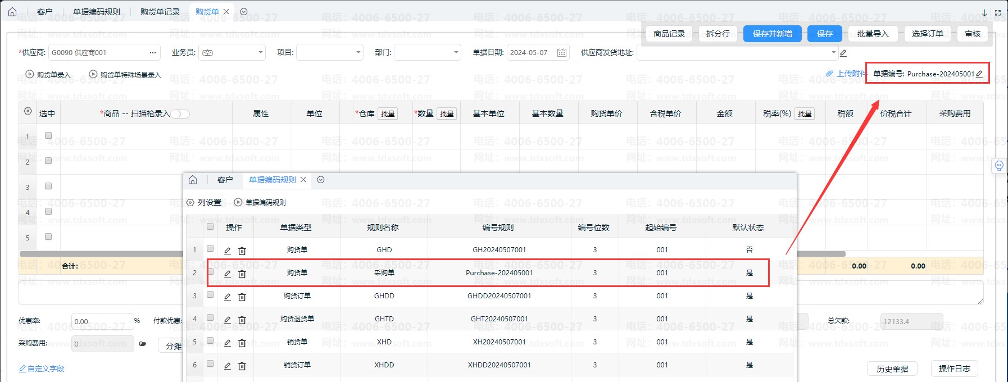Viewport: 1008px width, 382px height.
Task: Edit the GHD rule row
Action: (228, 251)
